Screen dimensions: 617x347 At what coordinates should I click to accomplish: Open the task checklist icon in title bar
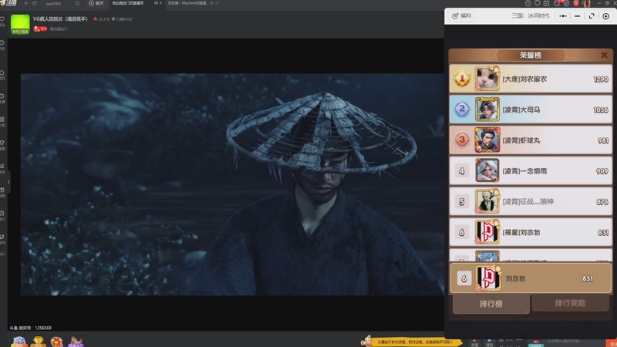pyautogui.click(x=547, y=3)
